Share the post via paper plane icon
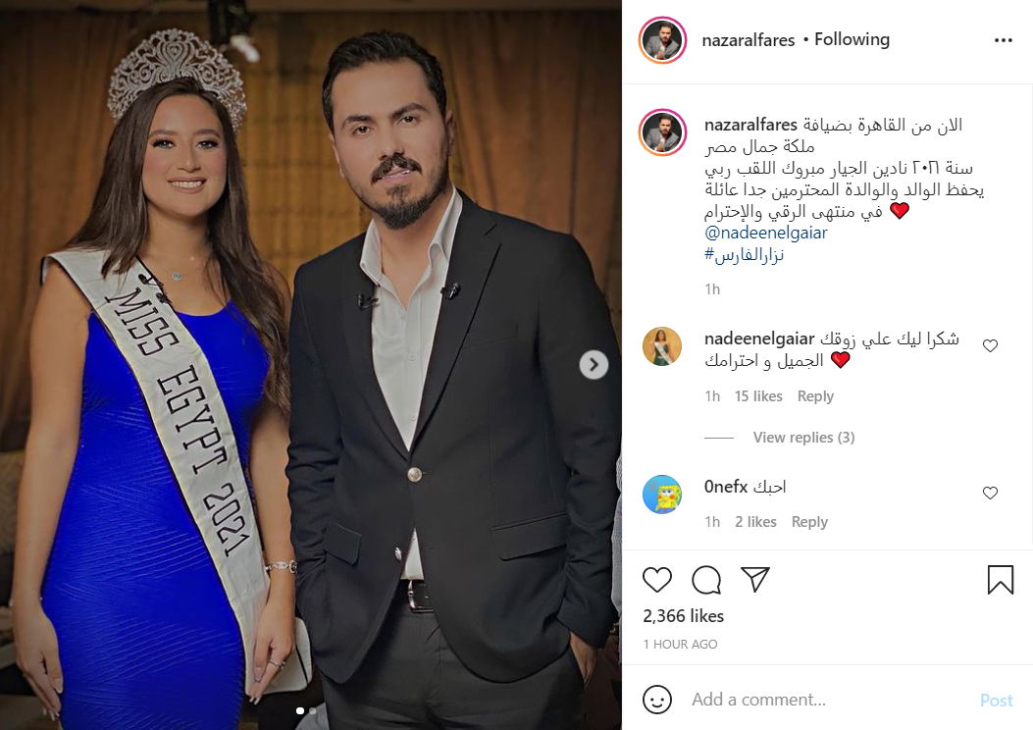This screenshot has height=730, width=1033. point(755,579)
